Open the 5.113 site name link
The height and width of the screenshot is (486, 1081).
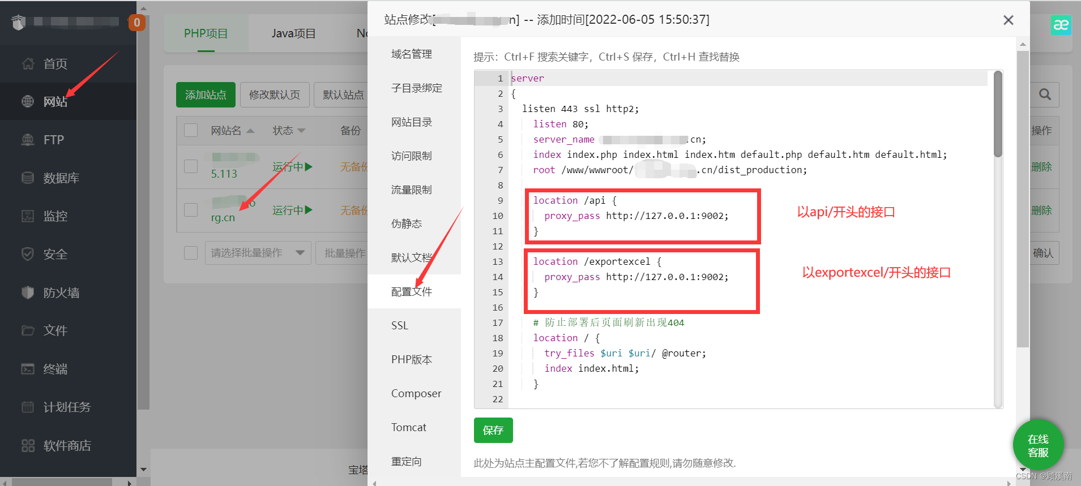pos(224,174)
